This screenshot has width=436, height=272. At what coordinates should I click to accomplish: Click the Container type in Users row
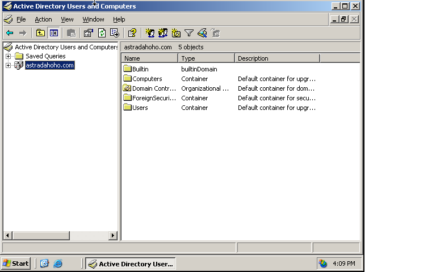click(x=194, y=108)
